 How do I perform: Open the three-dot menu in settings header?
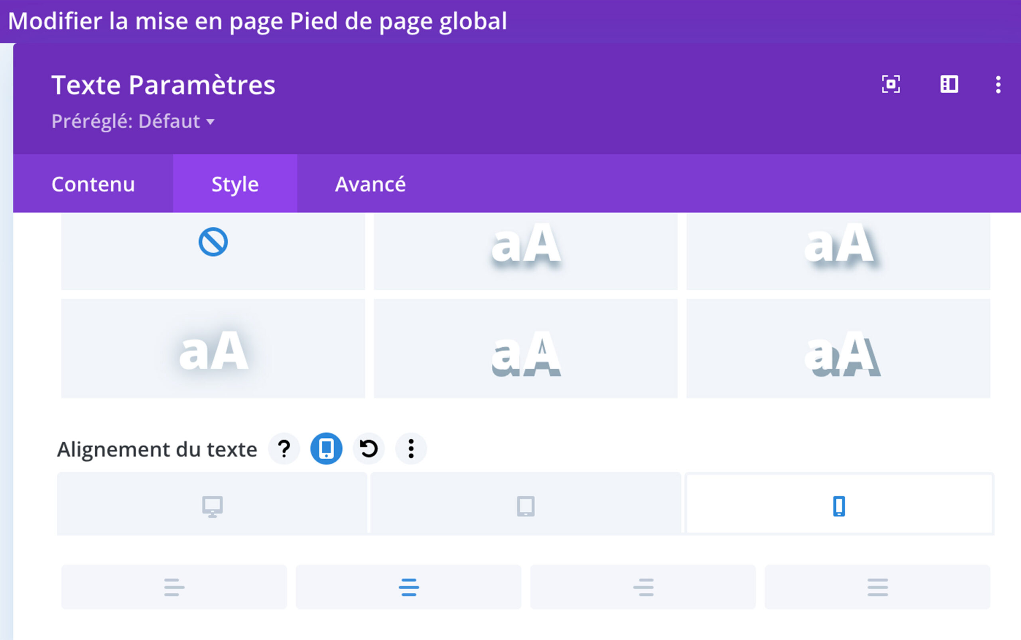tap(998, 85)
